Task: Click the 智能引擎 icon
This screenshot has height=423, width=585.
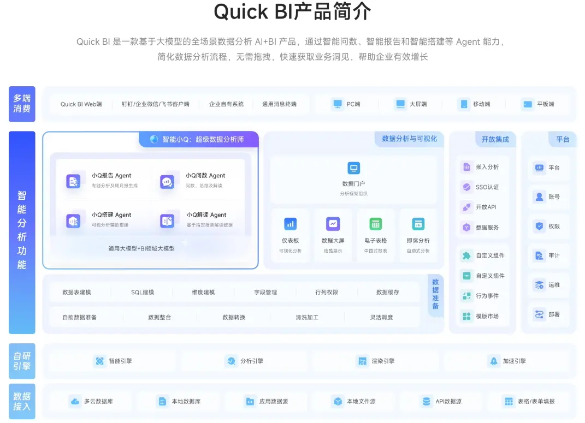Action: click(x=99, y=361)
